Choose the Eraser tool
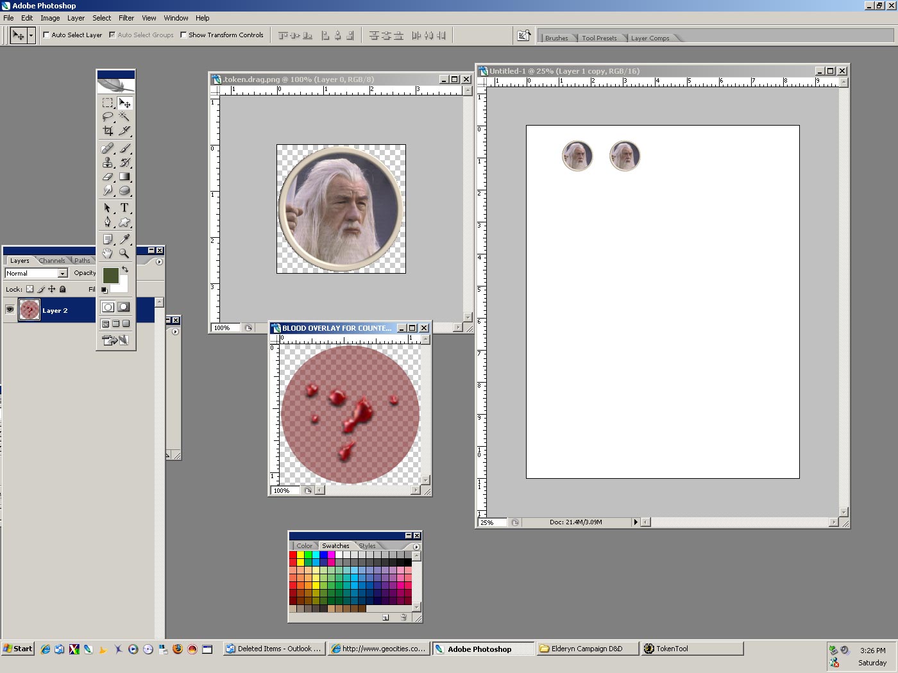This screenshot has width=898, height=673. click(107, 176)
